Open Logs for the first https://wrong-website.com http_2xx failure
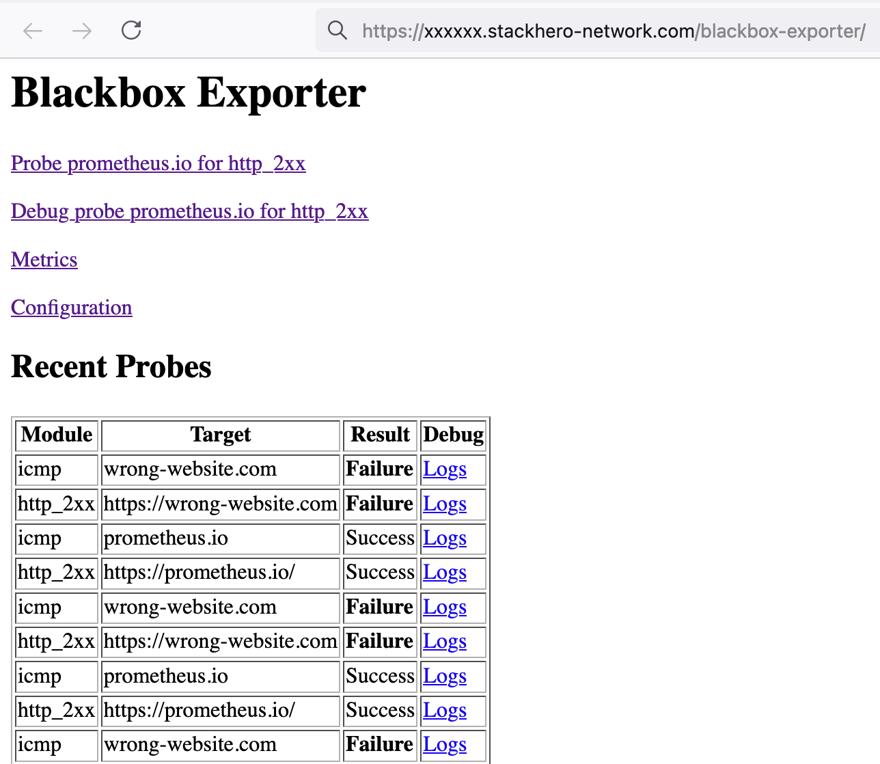880x764 pixels. [444, 504]
